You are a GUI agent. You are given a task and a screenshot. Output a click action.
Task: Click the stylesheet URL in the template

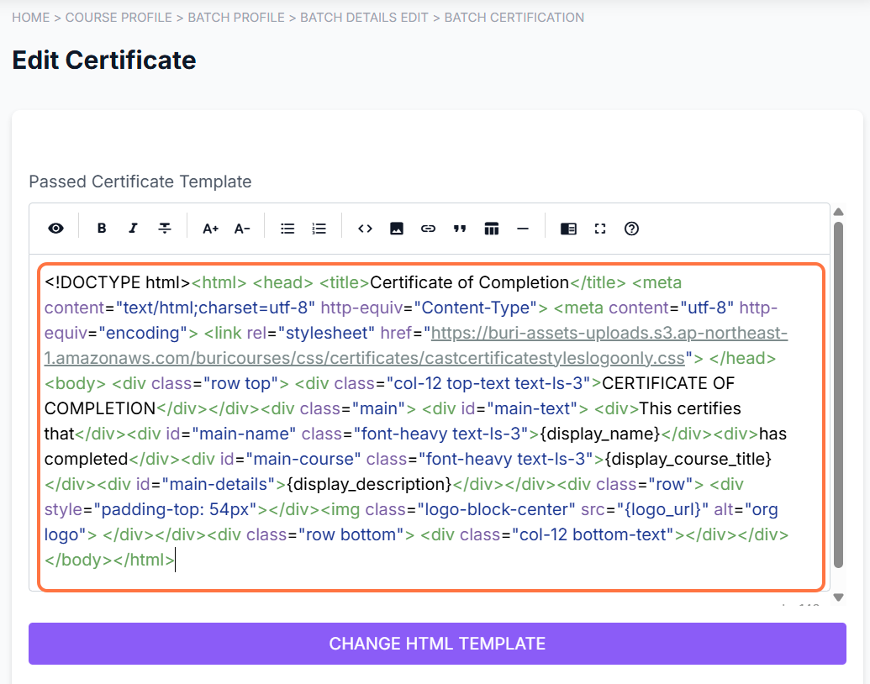click(416, 345)
